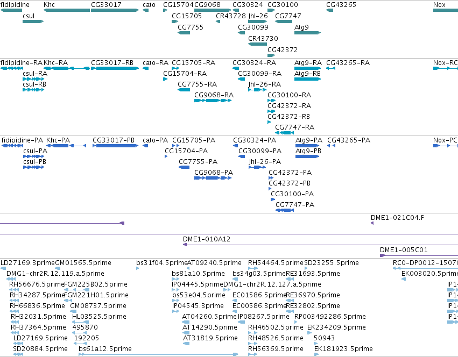Select the cato gene label
This screenshot has width=458, height=357.
pyautogui.click(x=149, y=5)
